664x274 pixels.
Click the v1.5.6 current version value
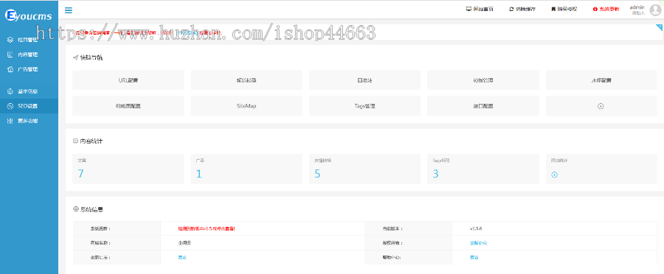(x=476, y=228)
